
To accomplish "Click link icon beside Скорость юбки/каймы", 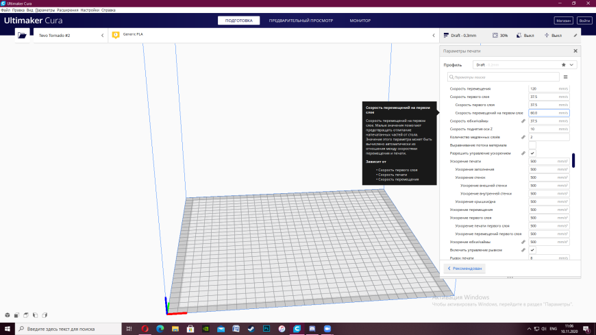I will click(x=523, y=121).
